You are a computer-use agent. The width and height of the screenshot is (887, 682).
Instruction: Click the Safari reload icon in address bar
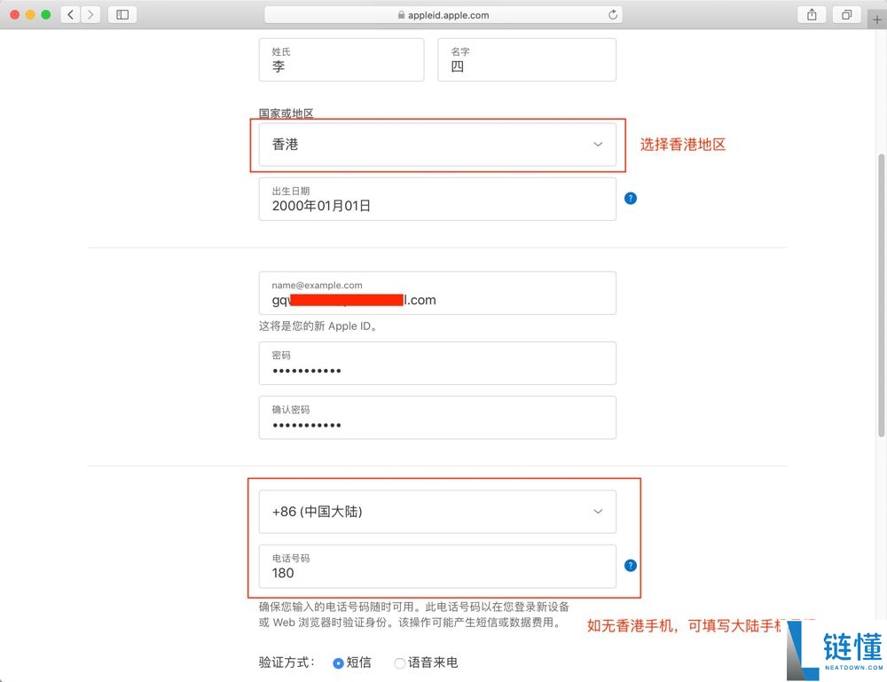pyautogui.click(x=612, y=14)
